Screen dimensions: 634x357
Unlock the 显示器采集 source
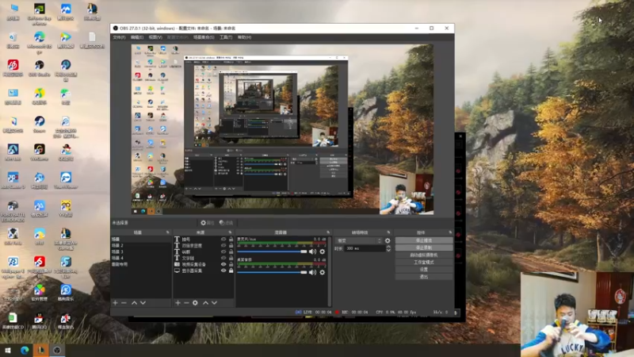[x=231, y=271]
